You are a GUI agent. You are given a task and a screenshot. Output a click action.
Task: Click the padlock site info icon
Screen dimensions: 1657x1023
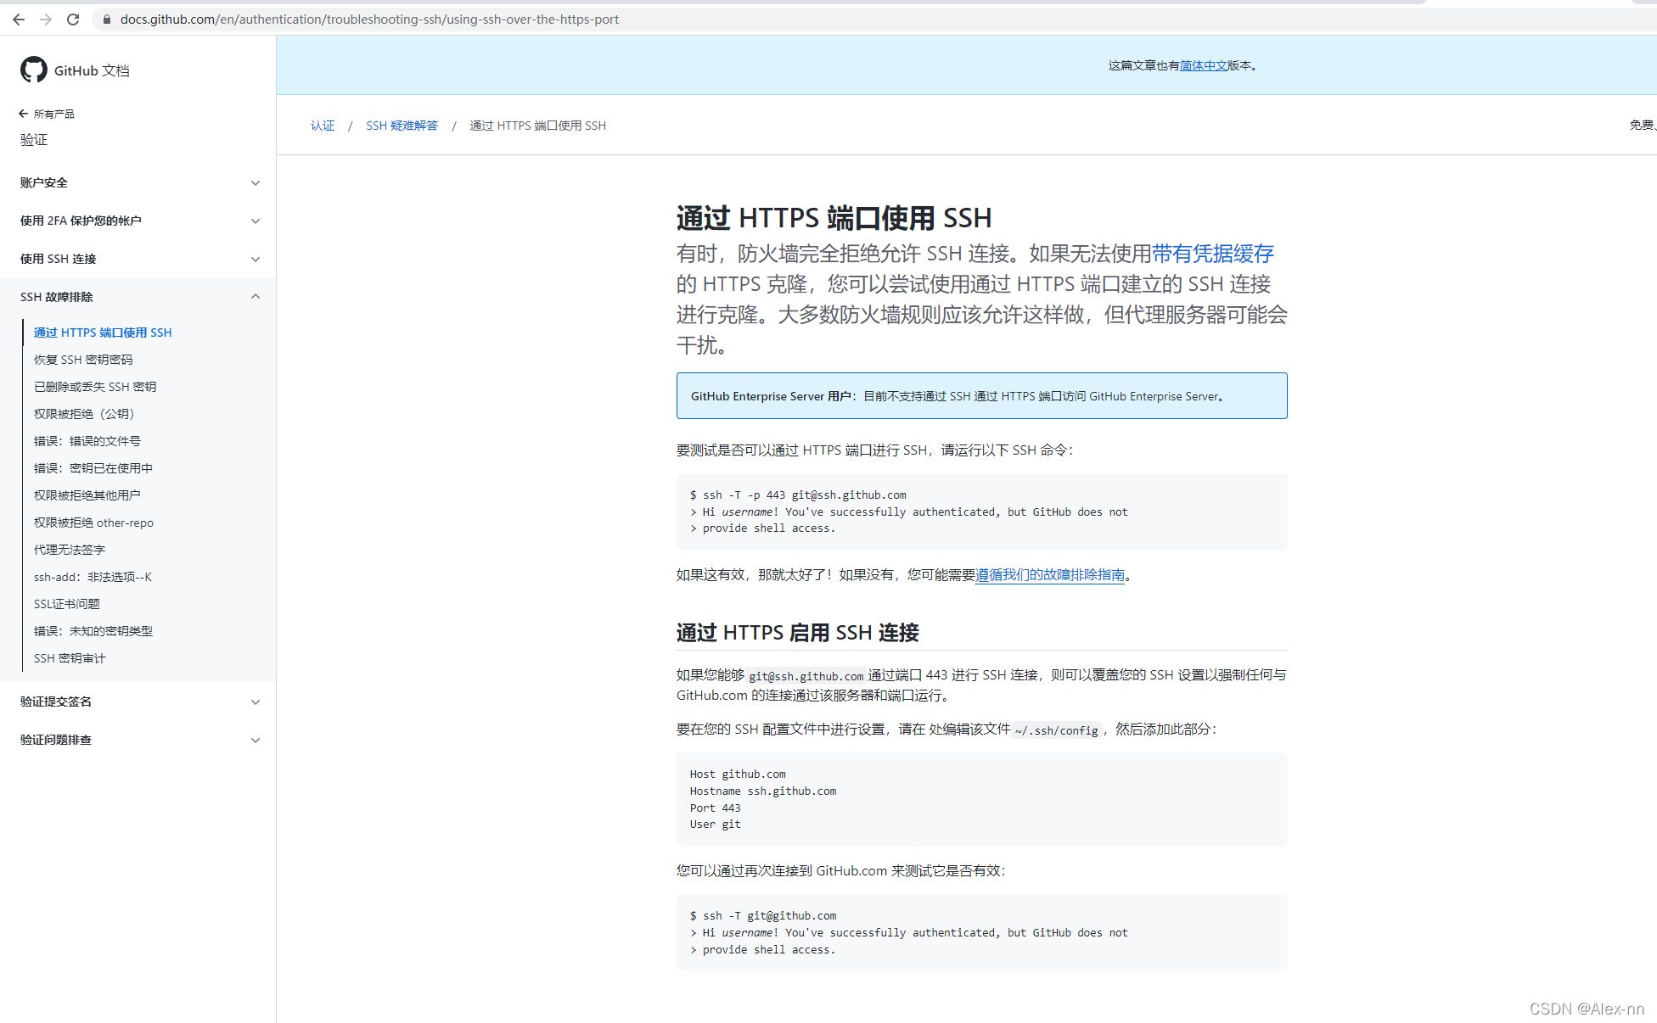pyautogui.click(x=107, y=19)
